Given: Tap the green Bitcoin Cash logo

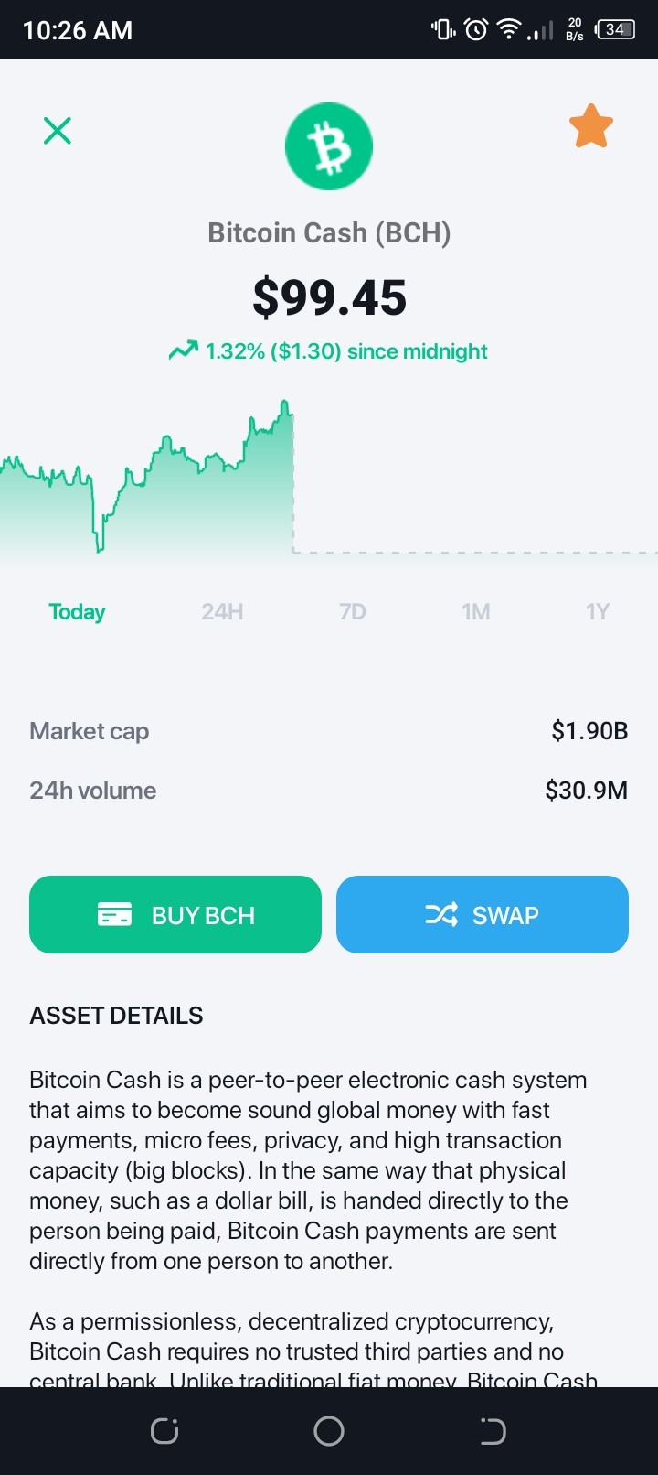Looking at the screenshot, I should click(329, 146).
